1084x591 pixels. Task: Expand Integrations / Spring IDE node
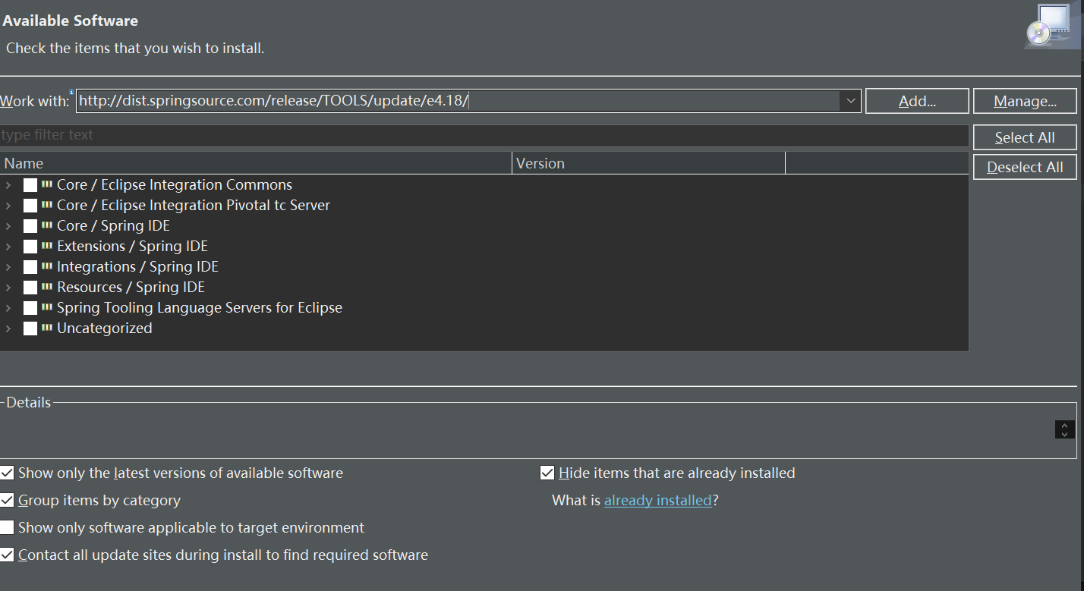[x=8, y=267]
